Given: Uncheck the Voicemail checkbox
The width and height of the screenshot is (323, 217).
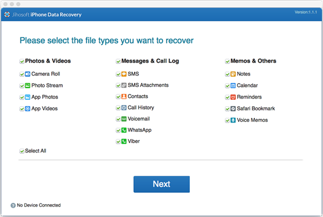Looking at the screenshot, I should (x=118, y=119).
